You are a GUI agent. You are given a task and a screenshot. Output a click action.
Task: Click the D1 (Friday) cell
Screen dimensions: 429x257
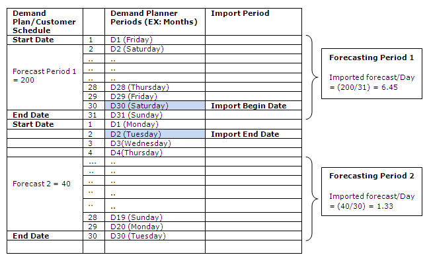(155, 40)
